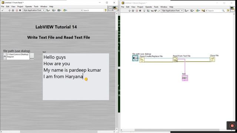Viewport: 237px width, 133px height.
Task: Click the Run arrow in Front Panel toolbar
Action: pos(9,10)
